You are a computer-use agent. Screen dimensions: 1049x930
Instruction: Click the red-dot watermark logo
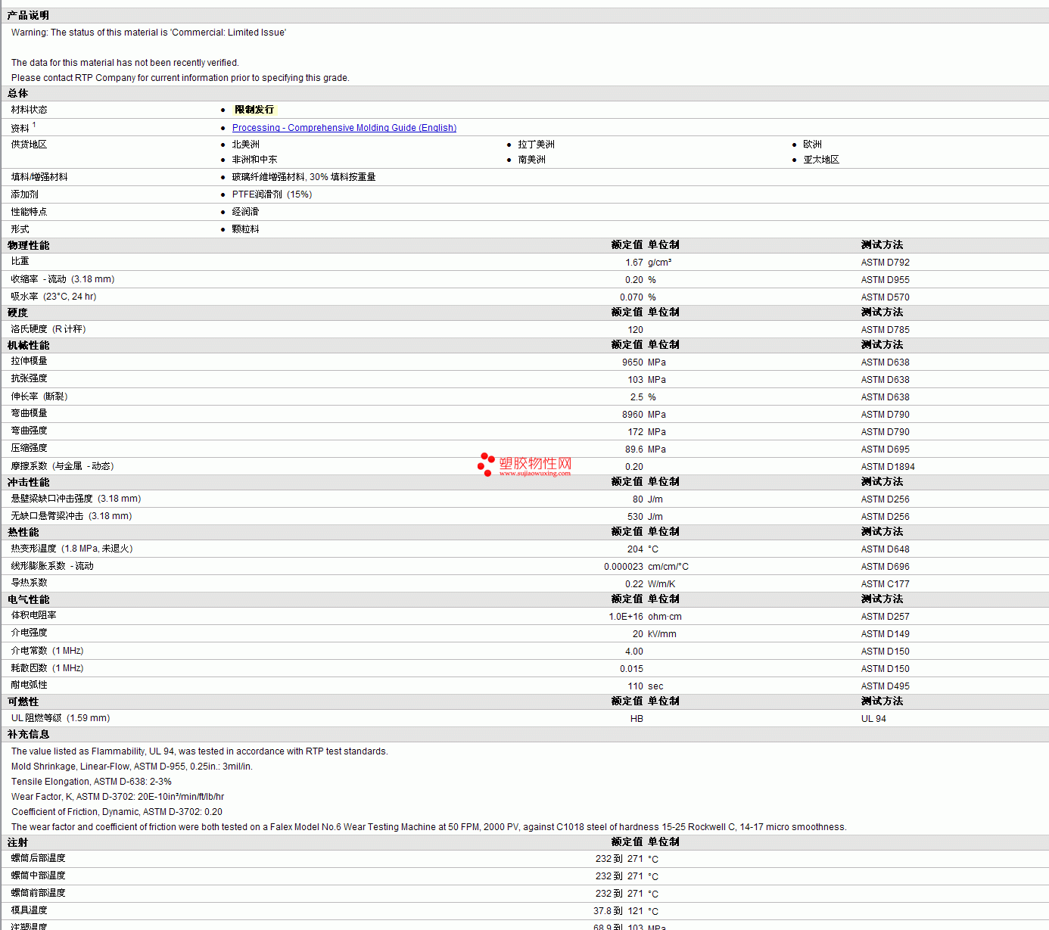click(486, 465)
